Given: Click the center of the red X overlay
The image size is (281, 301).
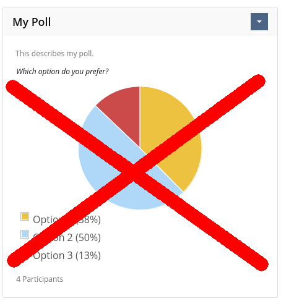Looking at the screenshot, I should [134, 171].
